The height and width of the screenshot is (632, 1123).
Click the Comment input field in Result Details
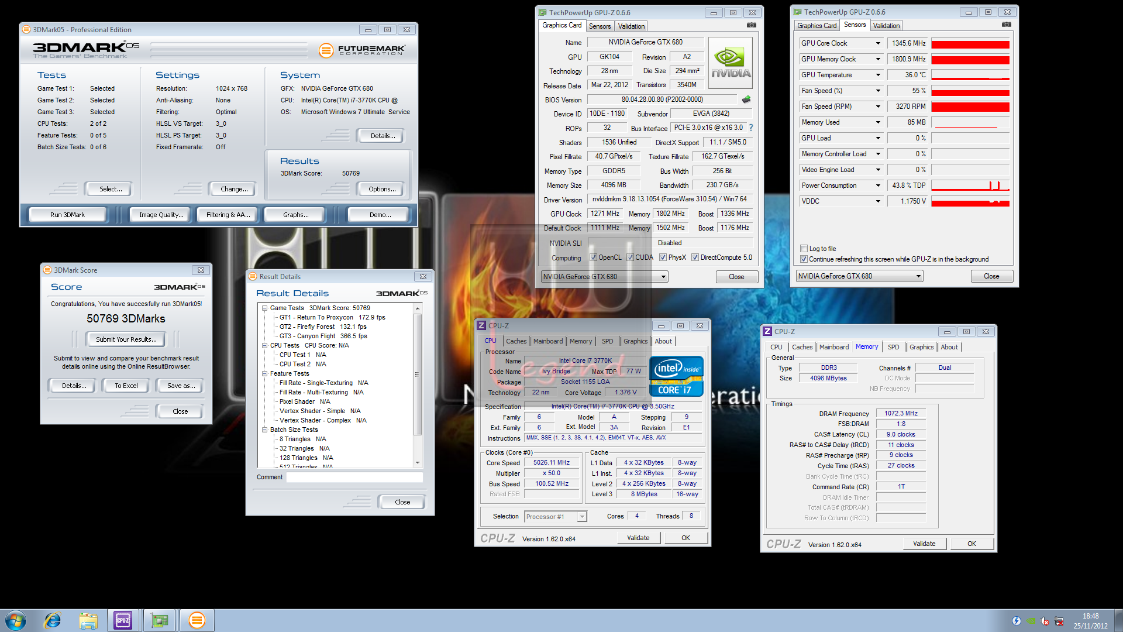pos(354,478)
